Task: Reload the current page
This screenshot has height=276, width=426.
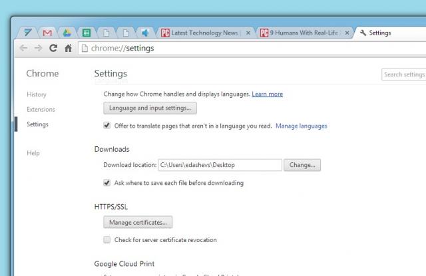Action: pyautogui.click(x=53, y=48)
